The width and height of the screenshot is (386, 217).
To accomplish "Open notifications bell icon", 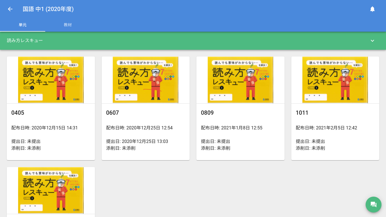I will point(372,9).
